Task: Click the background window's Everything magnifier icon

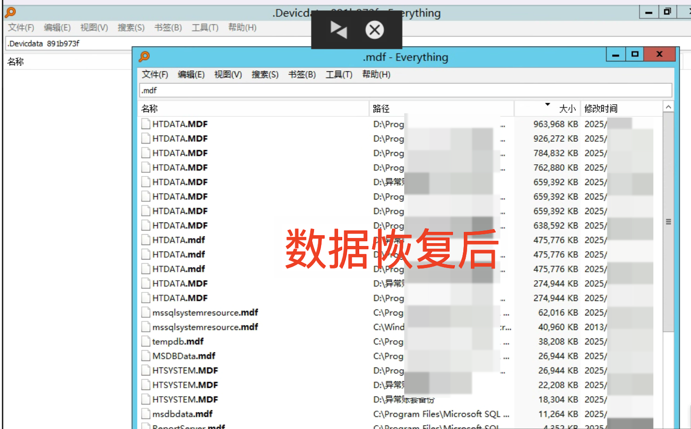Action: (10, 13)
